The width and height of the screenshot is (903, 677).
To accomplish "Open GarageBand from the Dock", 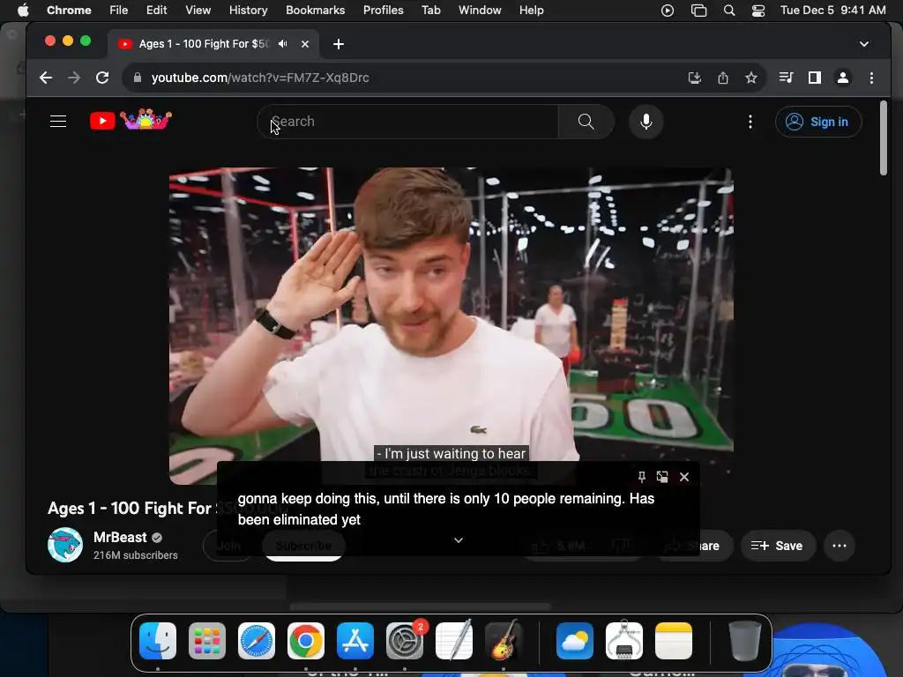I will 504,641.
